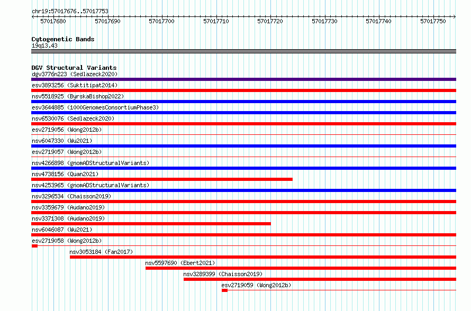Click the gray 19q13.43 cytogenetic band bar

click(243, 51)
